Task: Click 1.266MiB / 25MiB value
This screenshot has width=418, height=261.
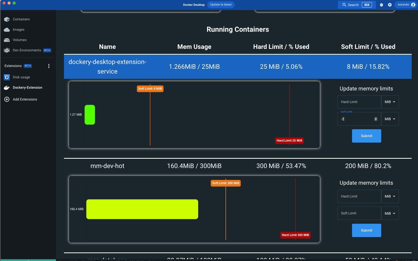Action: pyautogui.click(x=194, y=67)
